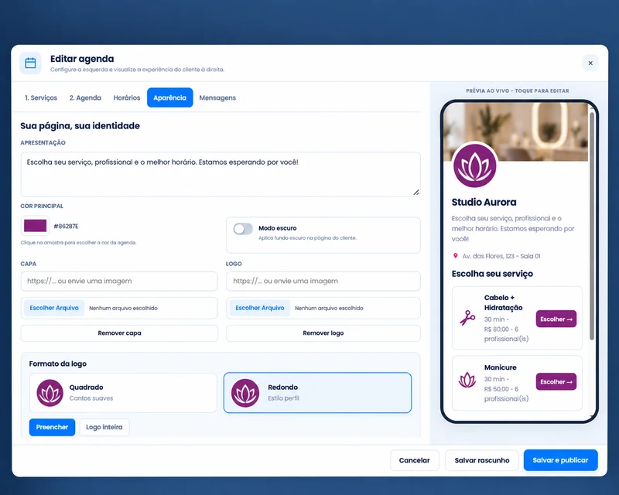This screenshot has height=495, width=619.
Task: Click the lotus logo in the Redondo option
Action: (245, 393)
